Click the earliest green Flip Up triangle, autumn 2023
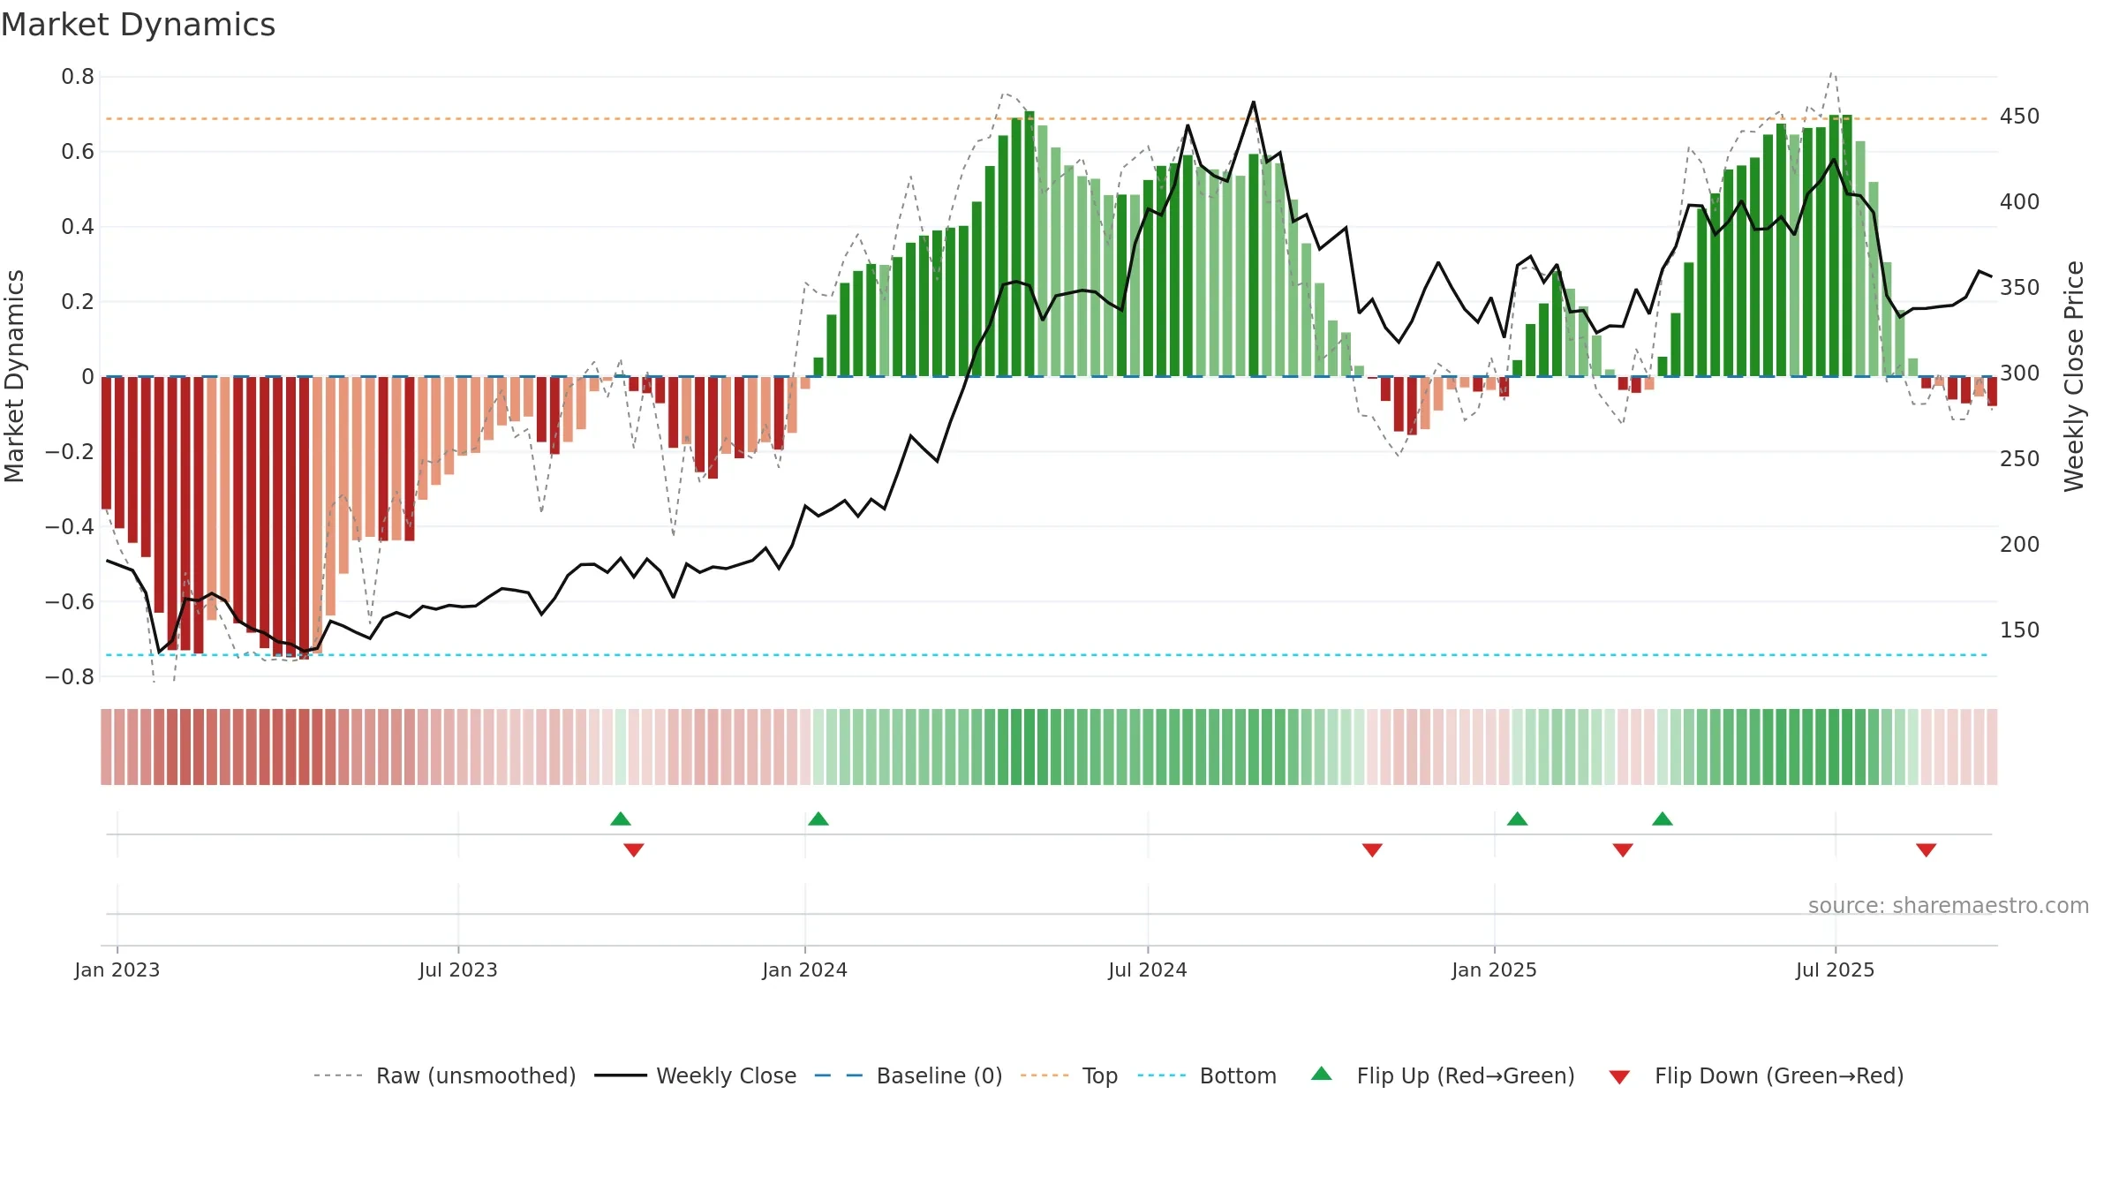 pos(621,819)
